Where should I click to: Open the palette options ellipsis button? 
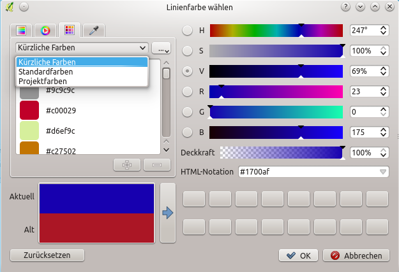tap(162, 48)
